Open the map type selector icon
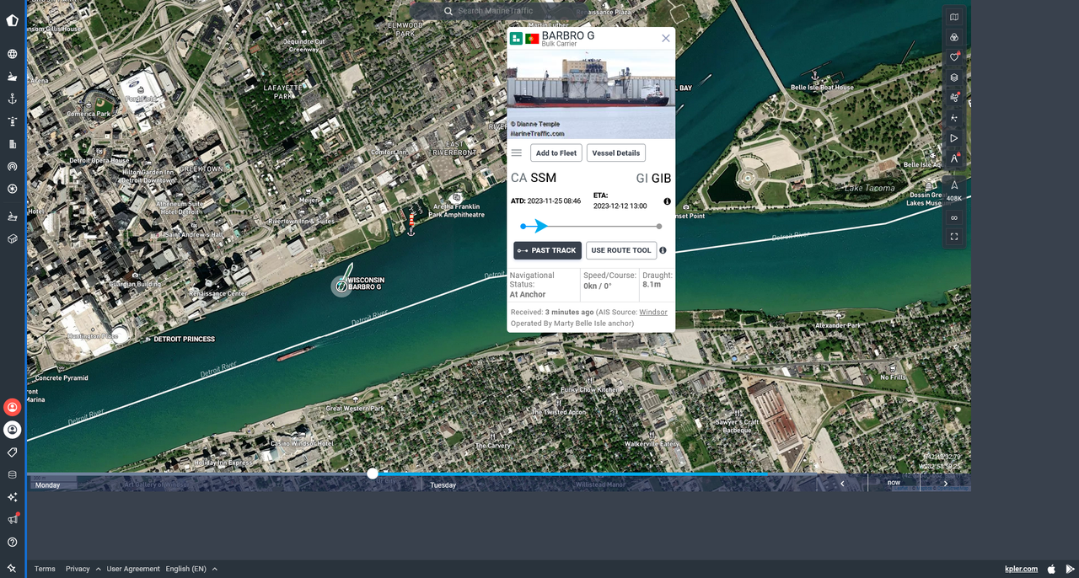Screen dimensions: 1079x578 click(954, 17)
